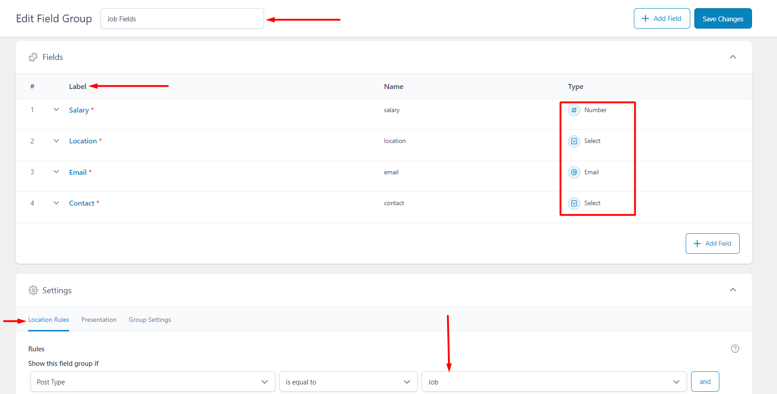Viewport: 777px width, 394px height.
Task: Click the Label column header
Action: (x=78, y=87)
